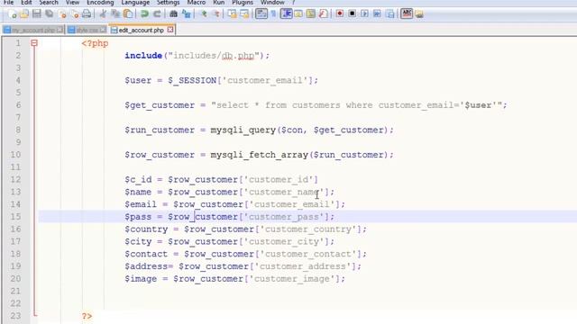The image size is (577, 324).
Task: Open the Search menu
Action: (49, 3)
